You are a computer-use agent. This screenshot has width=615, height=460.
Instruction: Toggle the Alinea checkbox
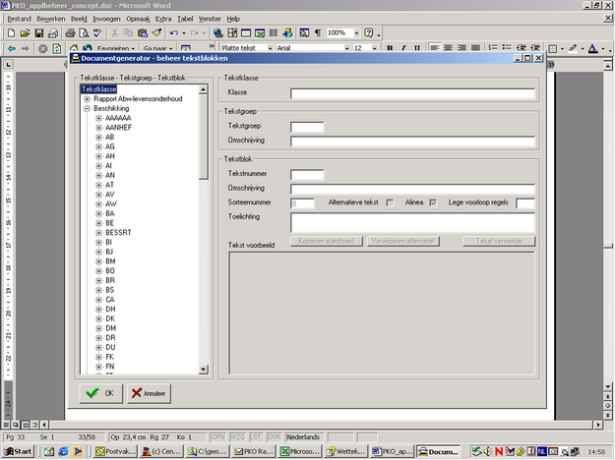tap(432, 202)
